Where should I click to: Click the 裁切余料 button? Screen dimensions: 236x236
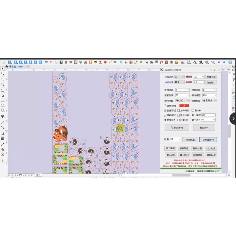point(204,128)
